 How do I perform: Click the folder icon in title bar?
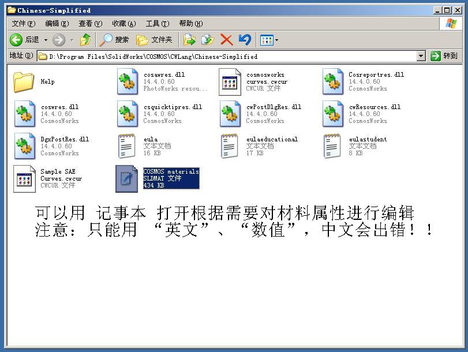coord(12,10)
